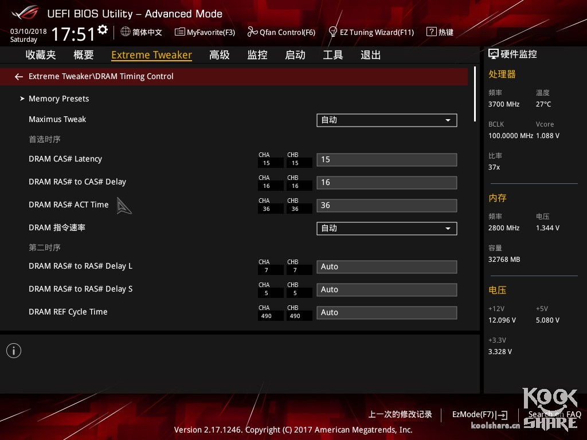Switch to the 监控 tab
587x440 pixels.
tap(257, 55)
